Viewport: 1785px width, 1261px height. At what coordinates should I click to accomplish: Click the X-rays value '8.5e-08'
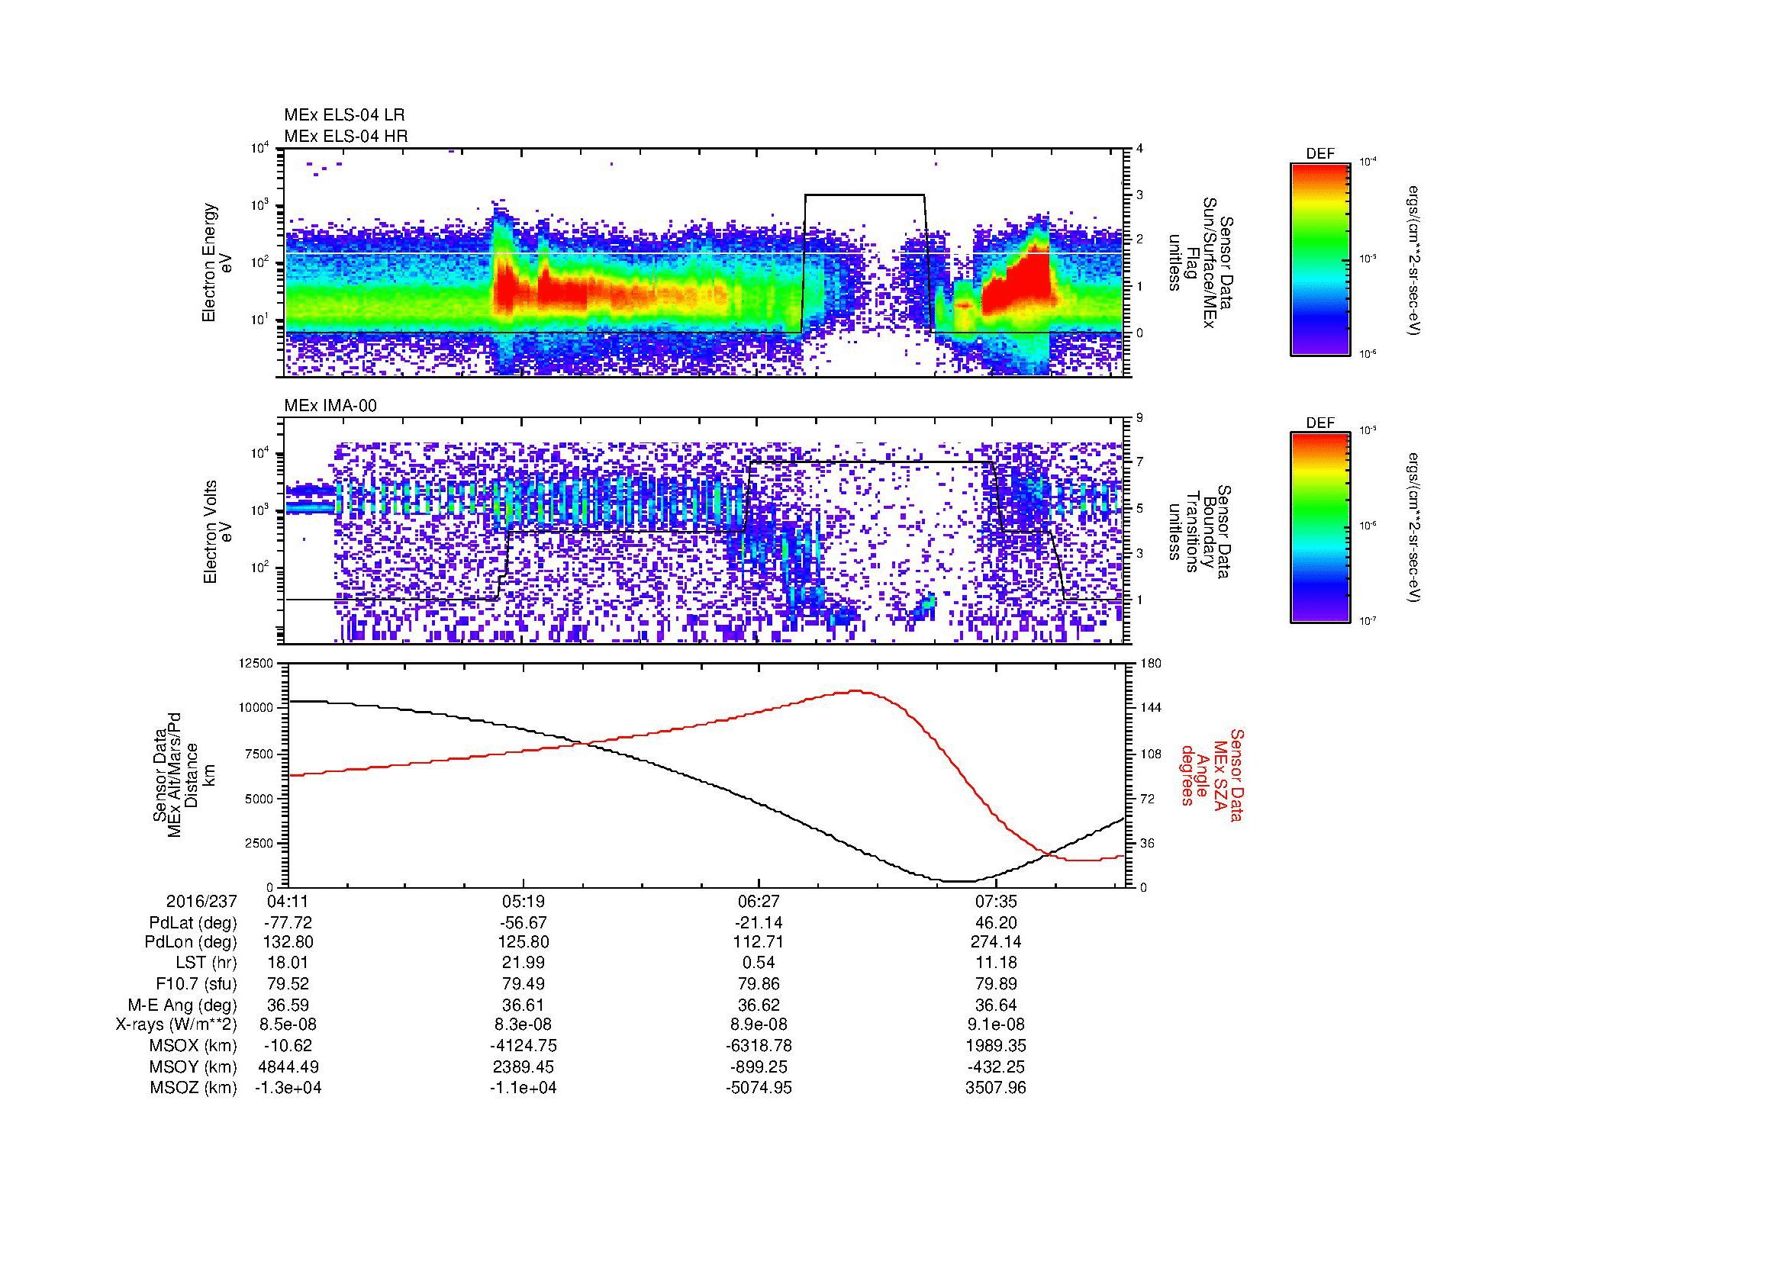coord(288,1025)
